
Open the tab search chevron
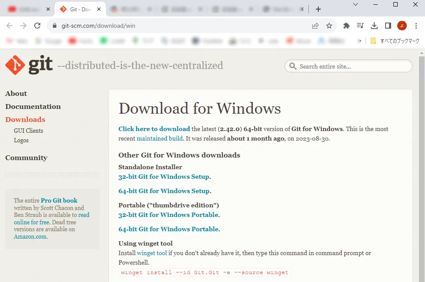356,4
